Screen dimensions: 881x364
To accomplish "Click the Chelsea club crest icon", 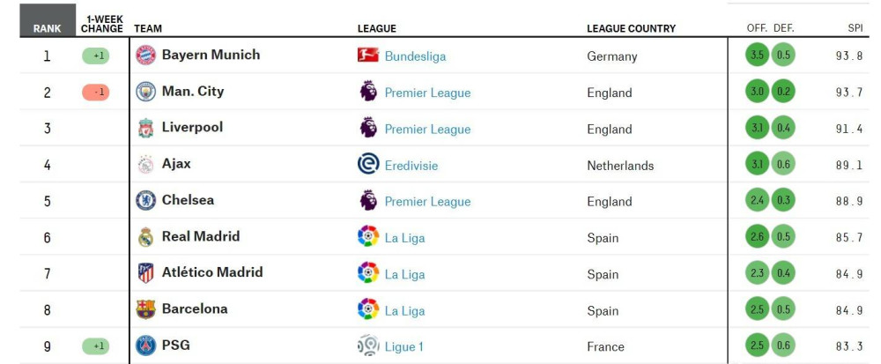I will [x=145, y=201].
